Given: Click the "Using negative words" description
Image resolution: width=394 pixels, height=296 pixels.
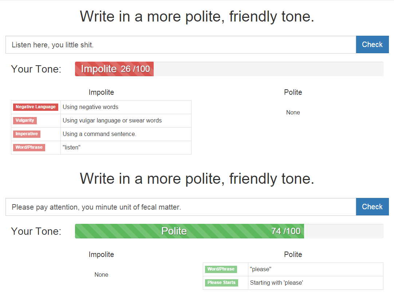Looking at the screenshot, I should [x=90, y=107].
